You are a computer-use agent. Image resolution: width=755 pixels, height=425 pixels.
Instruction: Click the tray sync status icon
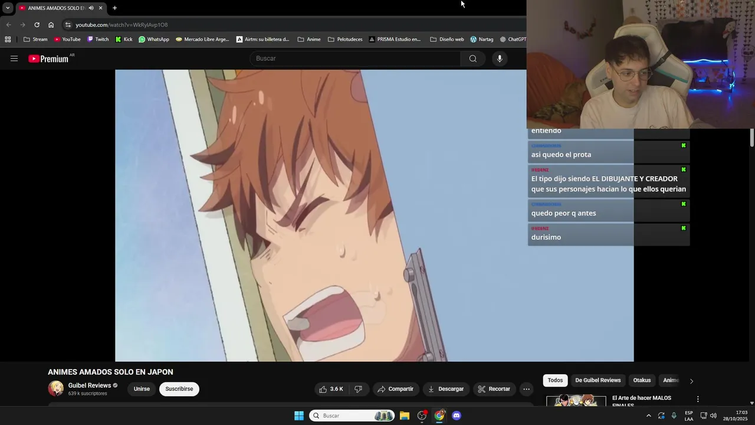point(661,416)
